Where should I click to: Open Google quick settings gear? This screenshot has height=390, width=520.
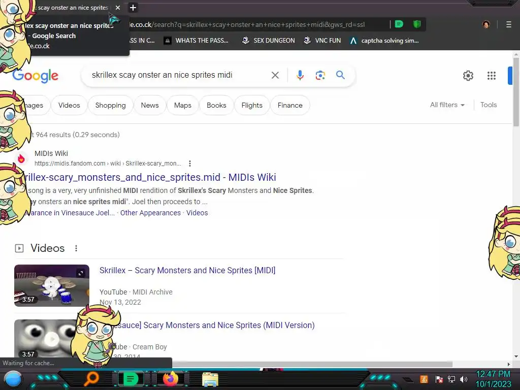[x=468, y=76]
